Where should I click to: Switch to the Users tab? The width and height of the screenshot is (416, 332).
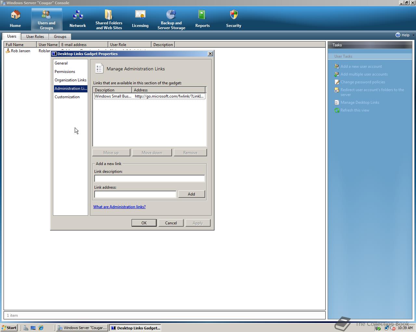click(12, 36)
